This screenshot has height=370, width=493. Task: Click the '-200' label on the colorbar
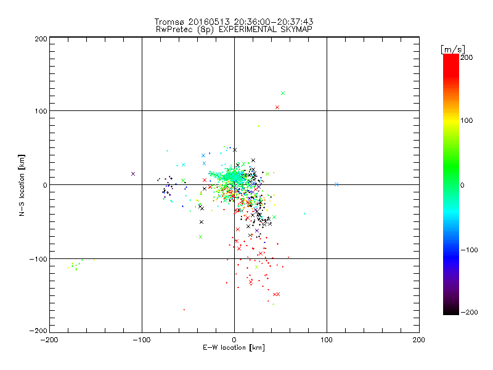(x=469, y=313)
